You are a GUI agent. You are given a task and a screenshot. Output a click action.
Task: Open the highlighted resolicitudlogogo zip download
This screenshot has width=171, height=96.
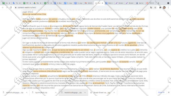point(73,92)
